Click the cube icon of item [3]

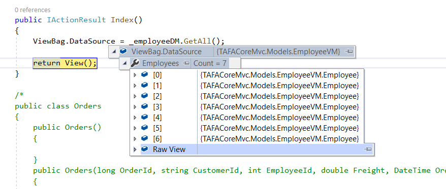144,107
